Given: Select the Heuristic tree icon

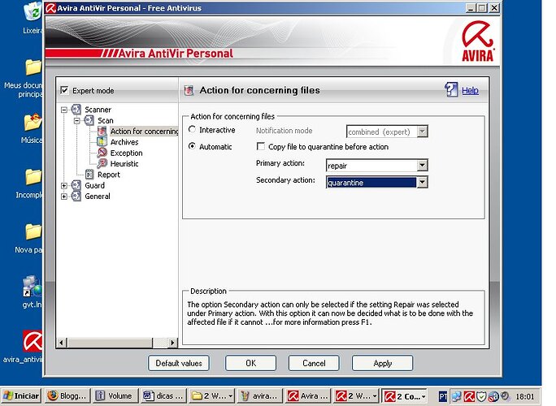Looking at the screenshot, I should click(x=102, y=163).
